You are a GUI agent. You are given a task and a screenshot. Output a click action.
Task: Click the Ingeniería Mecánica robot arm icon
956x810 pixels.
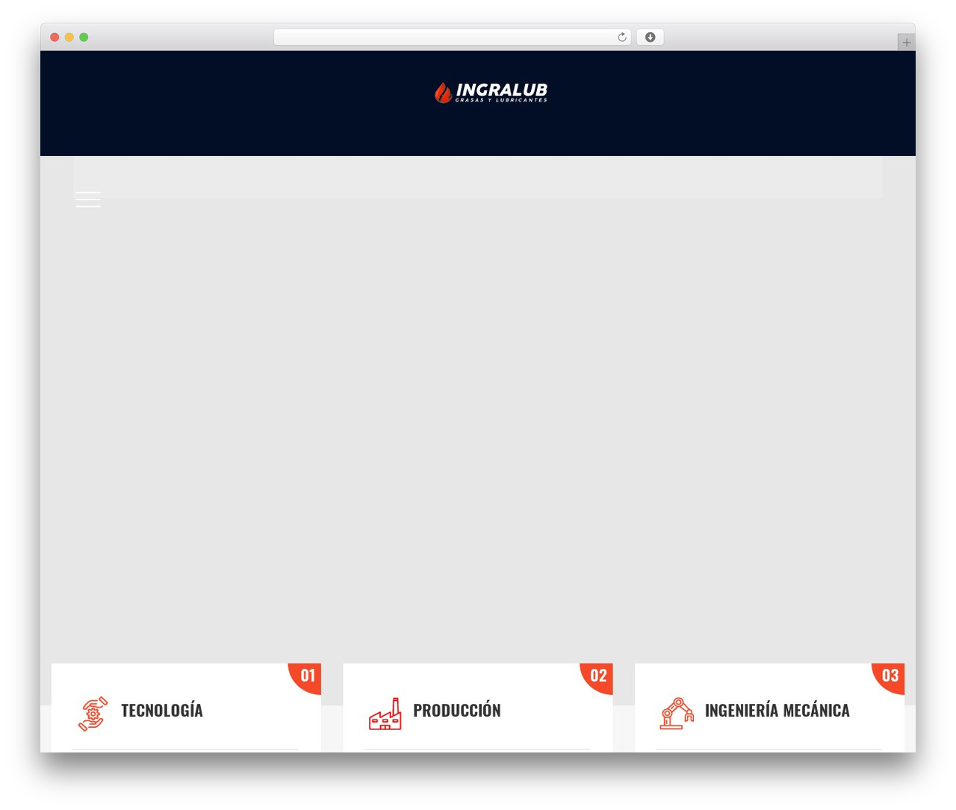(x=677, y=714)
